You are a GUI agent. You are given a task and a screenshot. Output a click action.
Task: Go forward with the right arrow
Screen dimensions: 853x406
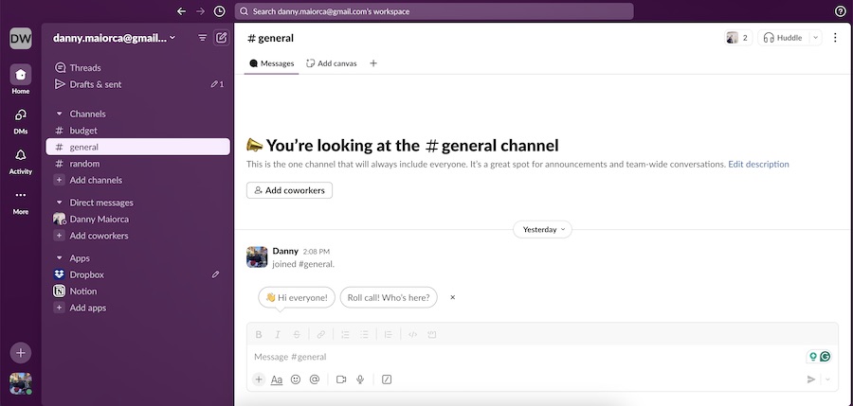(200, 10)
